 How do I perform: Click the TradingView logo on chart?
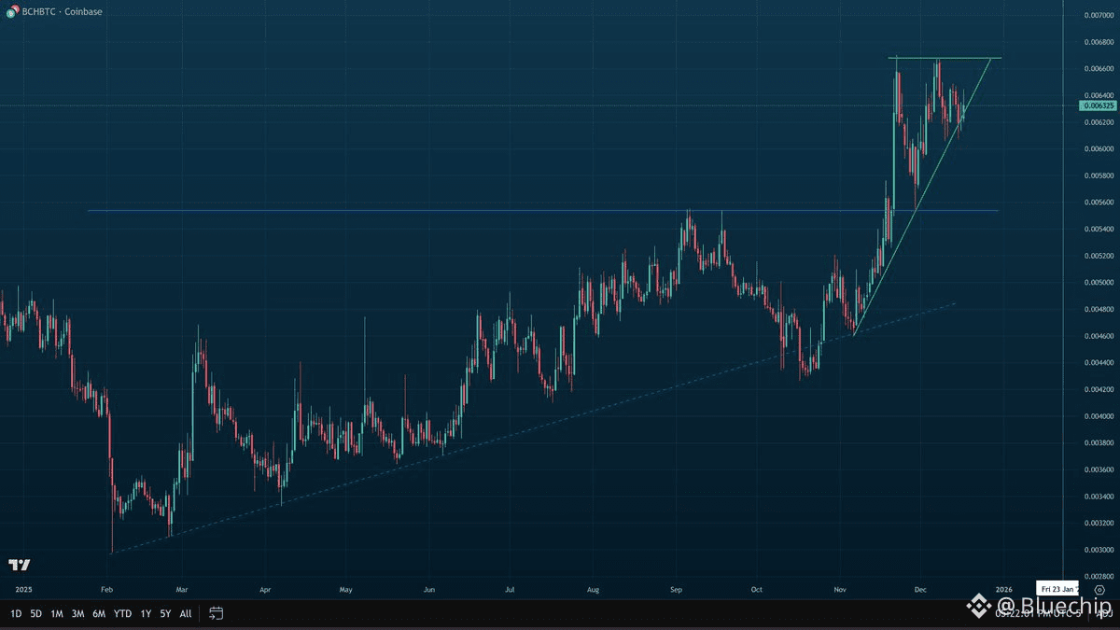point(18,565)
